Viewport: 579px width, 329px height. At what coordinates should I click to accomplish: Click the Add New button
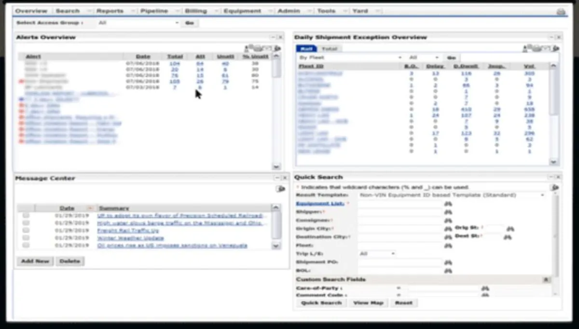(x=35, y=261)
